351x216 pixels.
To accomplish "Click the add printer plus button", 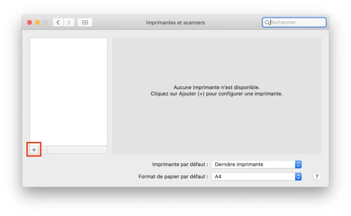I will pos(34,150).
